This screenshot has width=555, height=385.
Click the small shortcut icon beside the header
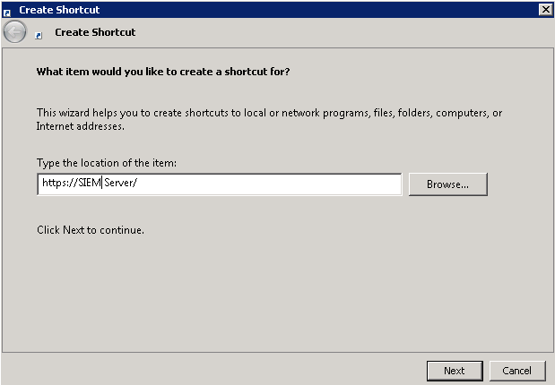coord(39,35)
